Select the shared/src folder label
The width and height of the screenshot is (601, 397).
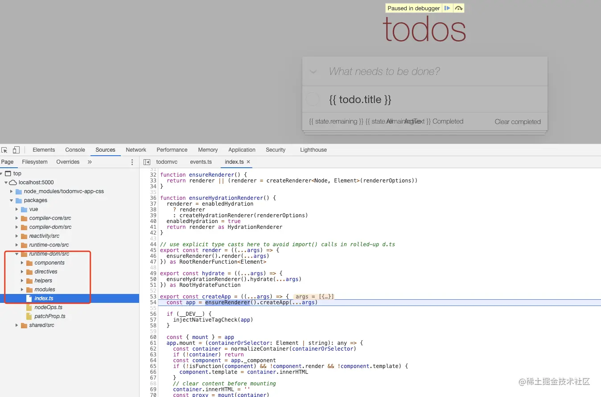point(42,325)
